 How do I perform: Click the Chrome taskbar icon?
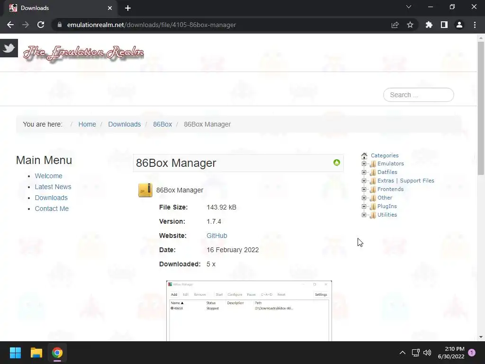pyautogui.click(x=57, y=353)
